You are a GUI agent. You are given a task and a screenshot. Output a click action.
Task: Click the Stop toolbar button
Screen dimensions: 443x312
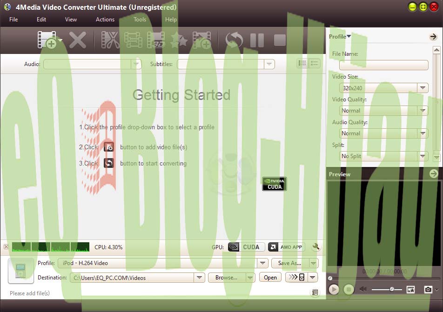click(x=280, y=40)
